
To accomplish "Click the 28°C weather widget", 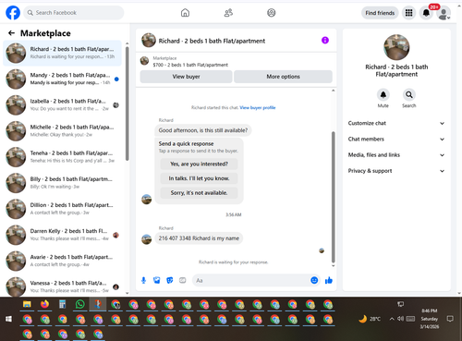I will 370,319.
